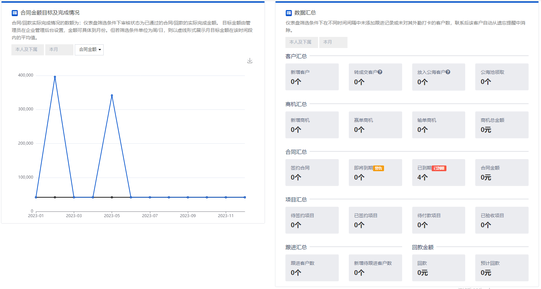Select the 商机总金额 card

tap(502, 125)
